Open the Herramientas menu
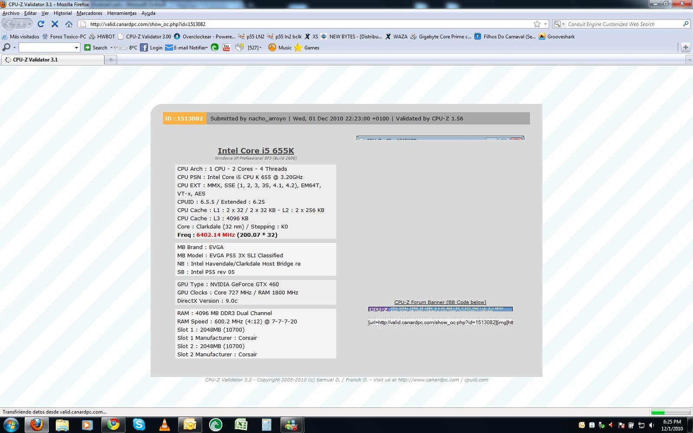Viewport: 693px width, 433px height. click(x=122, y=13)
